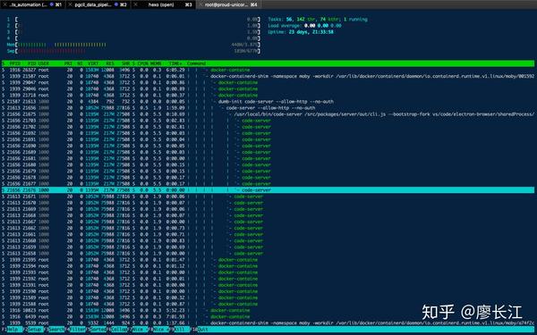Select code-server row PID 21658
The height and width of the screenshot is (335, 537).
pos(268,254)
